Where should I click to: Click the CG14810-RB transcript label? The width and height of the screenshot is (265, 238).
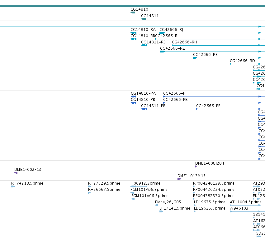pyautogui.click(x=143, y=36)
